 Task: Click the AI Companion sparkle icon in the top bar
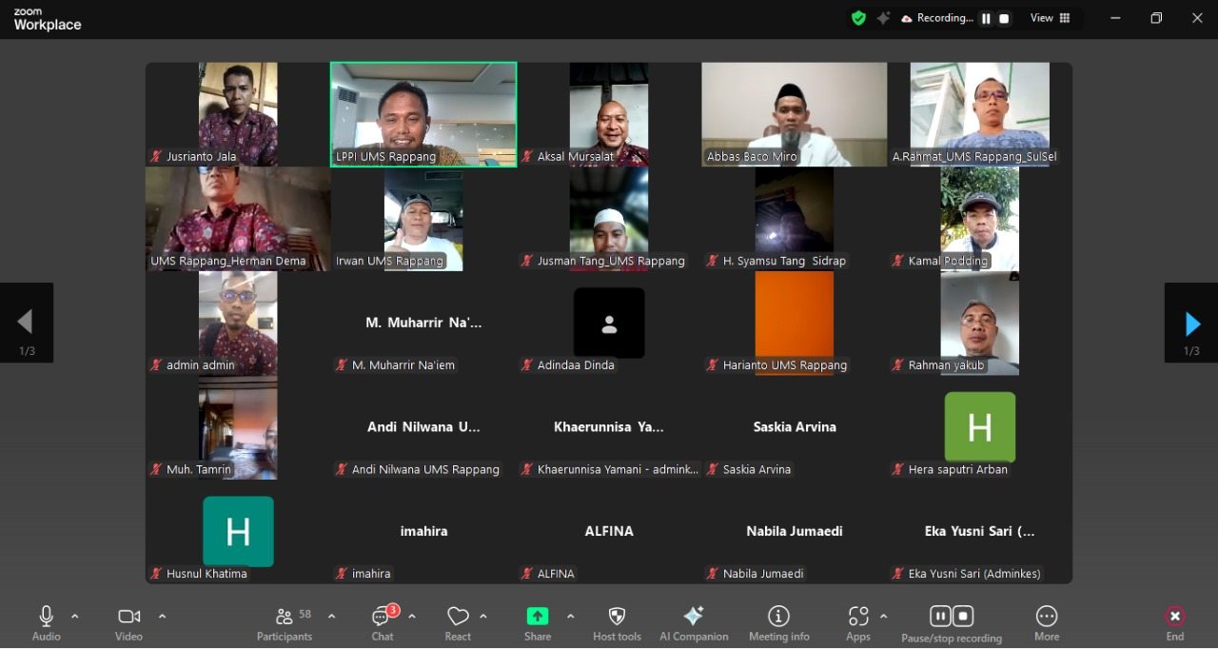pos(884,18)
